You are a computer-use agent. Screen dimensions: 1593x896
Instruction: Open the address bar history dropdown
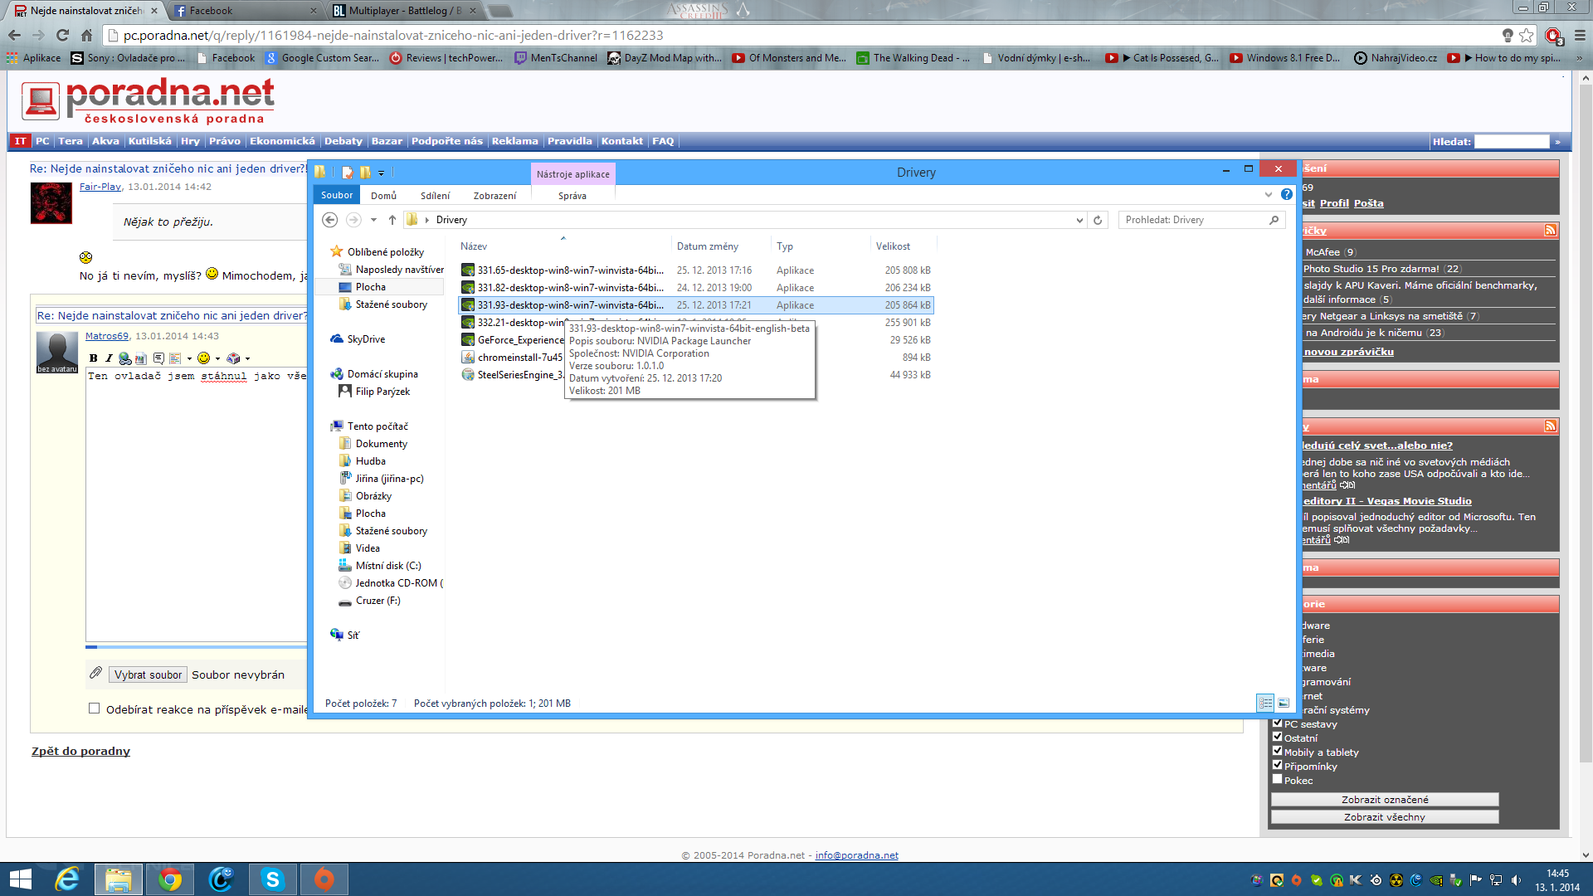tap(1079, 220)
